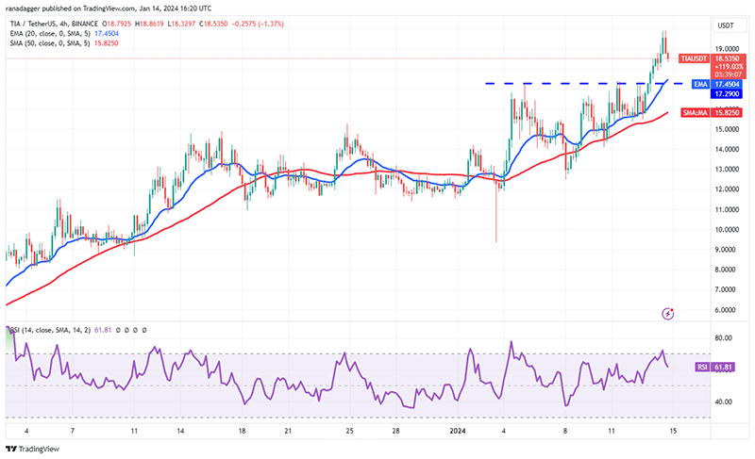The width and height of the screenshot is (755, 459).
Task: Select the SMA (50, close) indicator legend
Action: pos(64,43)
